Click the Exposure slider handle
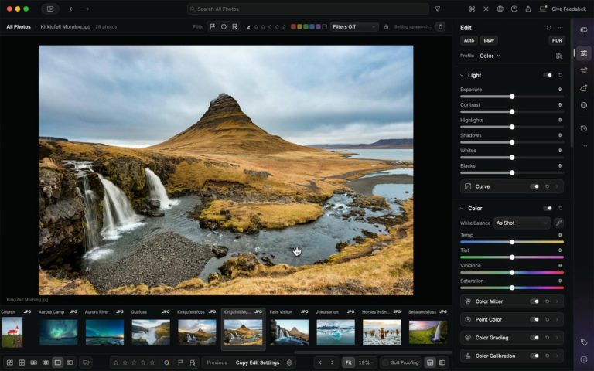The width and height of the screenshot is (594, 371). pyautogui.click(x=512, y=97)
